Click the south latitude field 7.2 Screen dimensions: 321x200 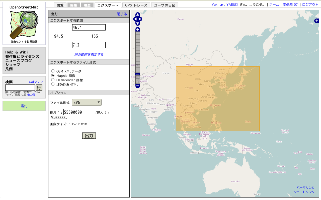tap(89, 45)
